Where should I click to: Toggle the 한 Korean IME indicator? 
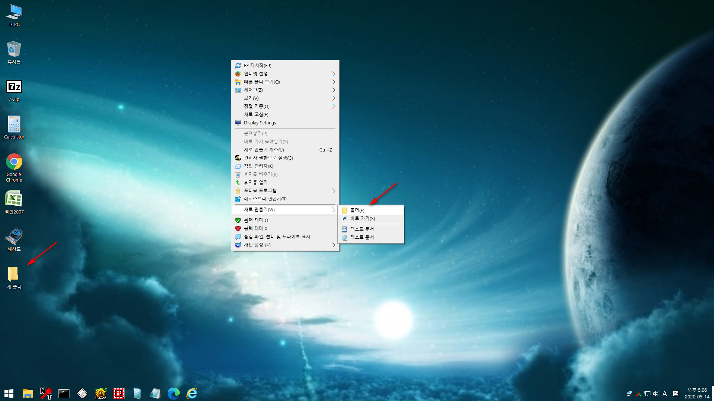[676, 394]
